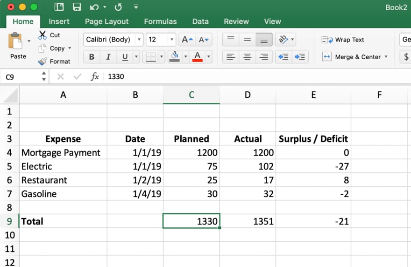Click the insert function fx icon
This screenshot has height=267, width=411.
pyautogui.click(x=95, y=76)
